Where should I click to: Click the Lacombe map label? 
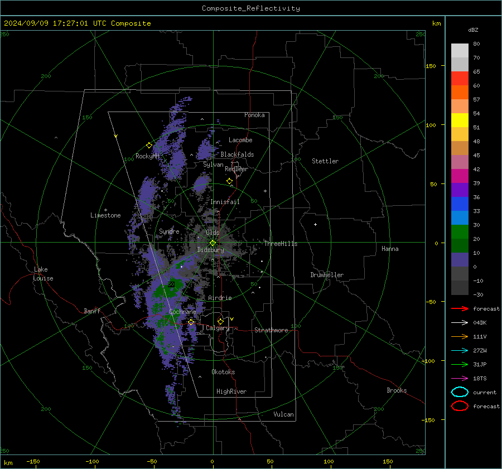click(x=240, y=140)
